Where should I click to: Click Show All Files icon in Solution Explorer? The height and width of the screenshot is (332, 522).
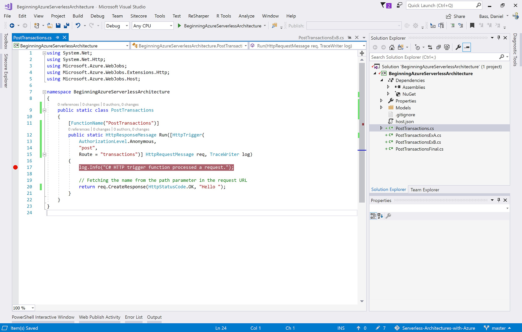[x=447, y=47]
